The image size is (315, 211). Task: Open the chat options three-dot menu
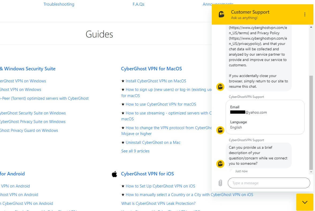[x=305, y=14]
